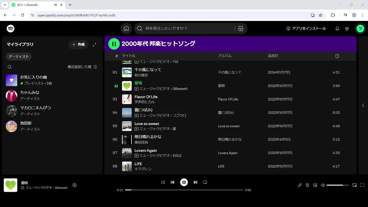This screenshot has height=207, width=368.
Task: Open the friend activity icon
Action: coord(347,28)
